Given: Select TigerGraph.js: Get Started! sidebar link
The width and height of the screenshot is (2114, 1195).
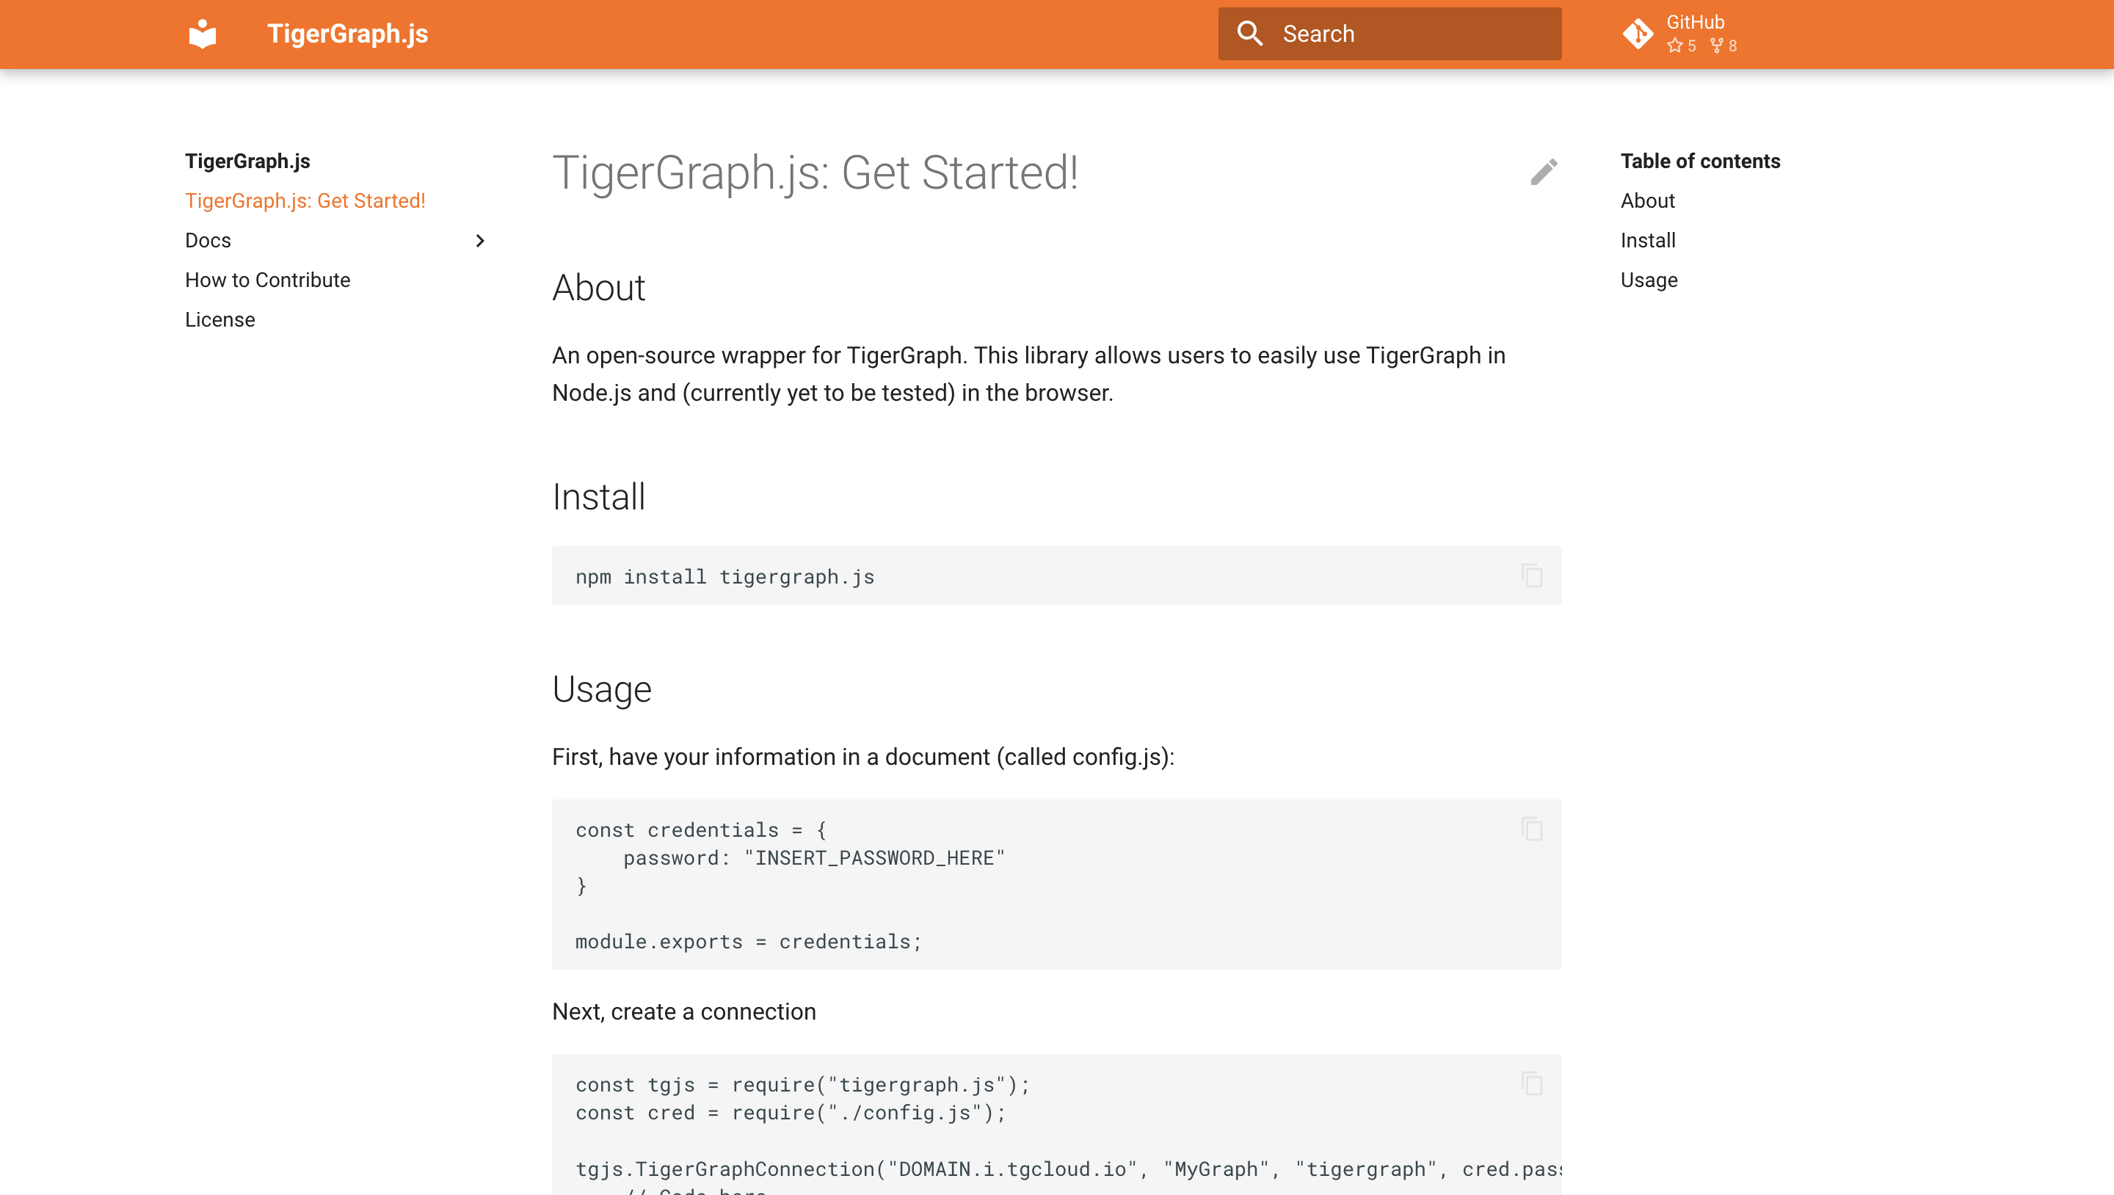Looking at the screenshot, I should [x=305, y=201].
